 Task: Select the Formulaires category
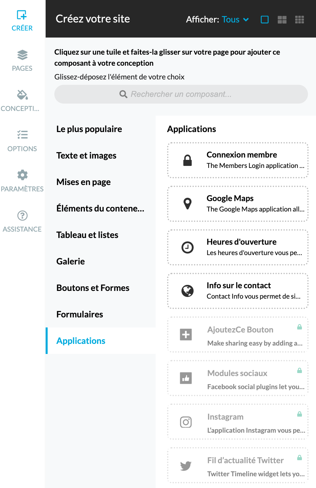click(80, 314)
